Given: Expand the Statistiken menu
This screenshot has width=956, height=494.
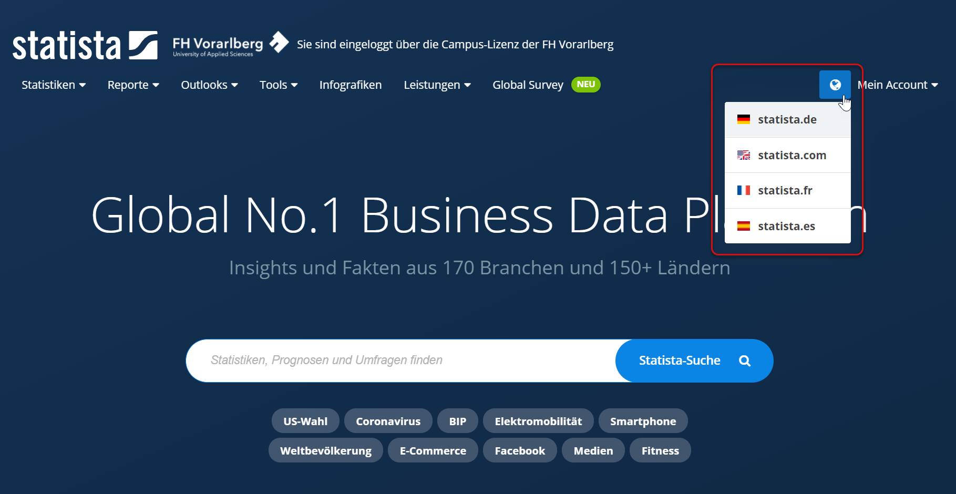Looking at the screenshot, I should point(54,85).
